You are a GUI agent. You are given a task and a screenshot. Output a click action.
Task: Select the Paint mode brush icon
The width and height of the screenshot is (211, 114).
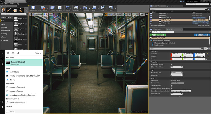(x=9, y=10)
